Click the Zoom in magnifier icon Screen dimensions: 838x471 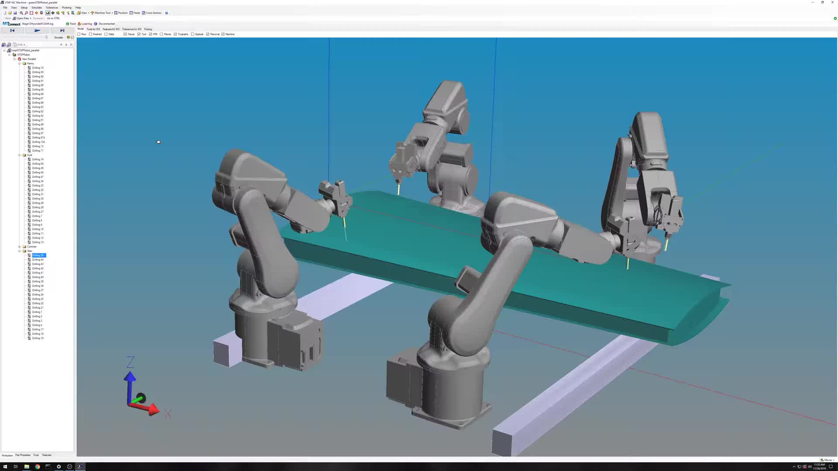[21, 13]
